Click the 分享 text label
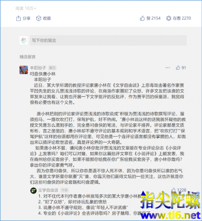The image size is (202, 221). pyautogui.click(x=26, y=18)
